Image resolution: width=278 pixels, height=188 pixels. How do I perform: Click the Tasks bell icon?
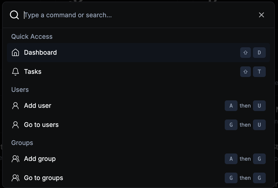[15, 72]
